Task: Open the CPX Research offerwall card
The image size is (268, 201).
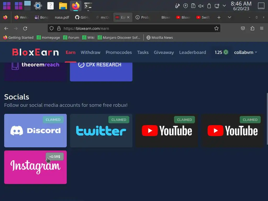Action: (x=101, y=72)
